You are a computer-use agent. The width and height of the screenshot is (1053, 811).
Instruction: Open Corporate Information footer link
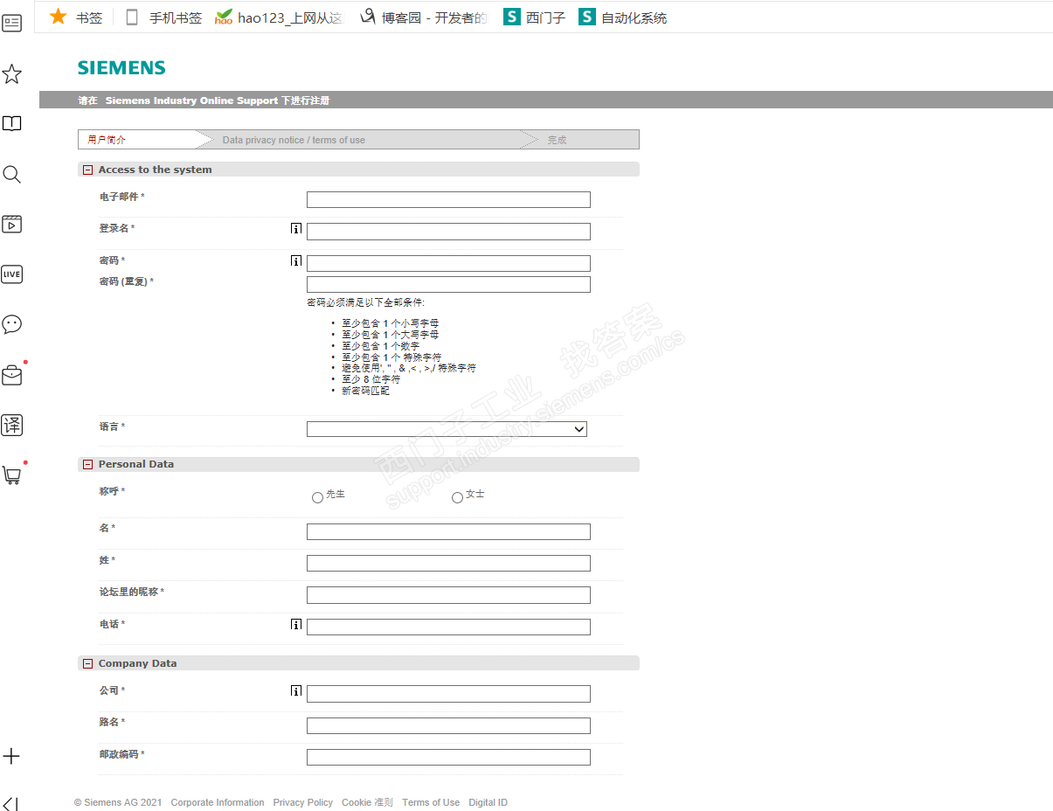coord(218,802)
